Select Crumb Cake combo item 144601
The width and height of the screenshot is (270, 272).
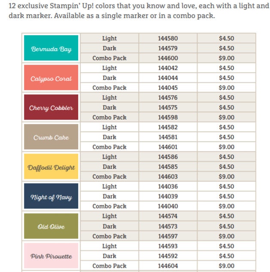[x=167, y=147]
